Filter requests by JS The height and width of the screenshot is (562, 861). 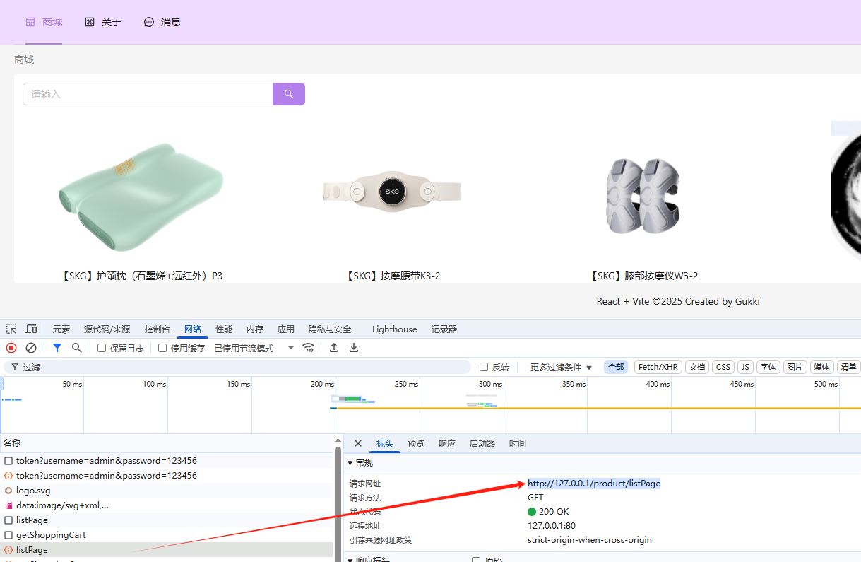click(745, 367)
